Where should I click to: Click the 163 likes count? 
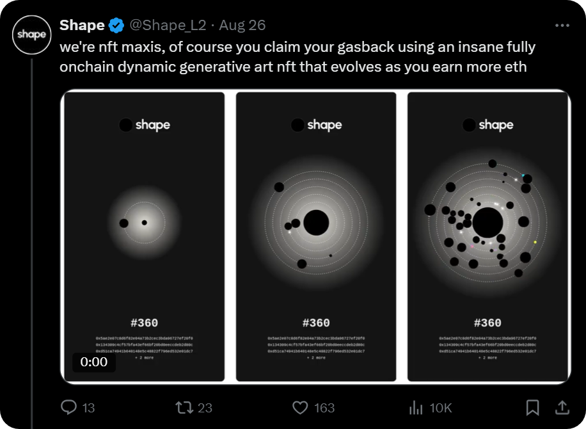pos(324,408)
